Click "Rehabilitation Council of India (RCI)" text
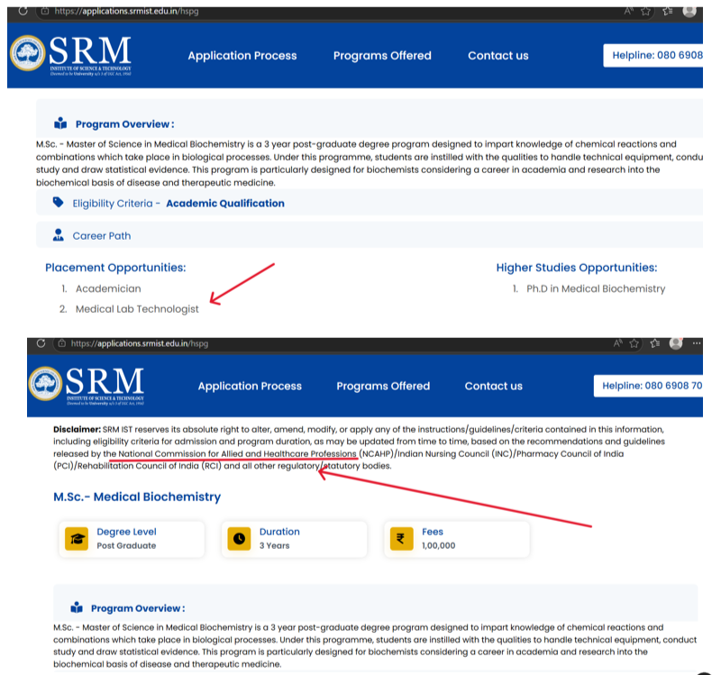This screenshot has width=721, height=675. [150, 466]
